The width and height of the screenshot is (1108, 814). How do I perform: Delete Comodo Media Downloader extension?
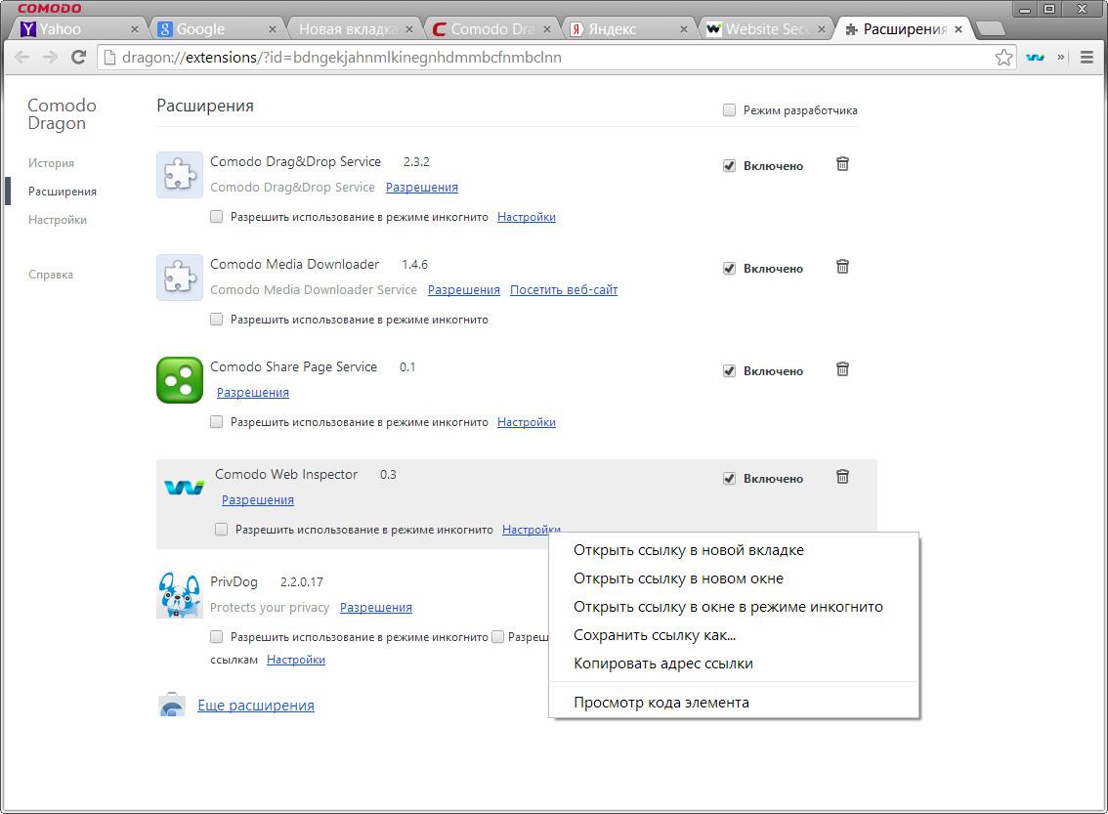click(x=842, y=267)
